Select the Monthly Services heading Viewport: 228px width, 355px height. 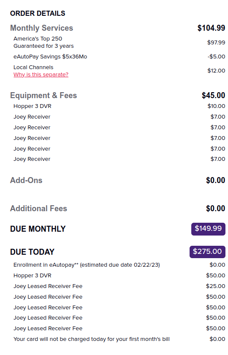(41, 28)
